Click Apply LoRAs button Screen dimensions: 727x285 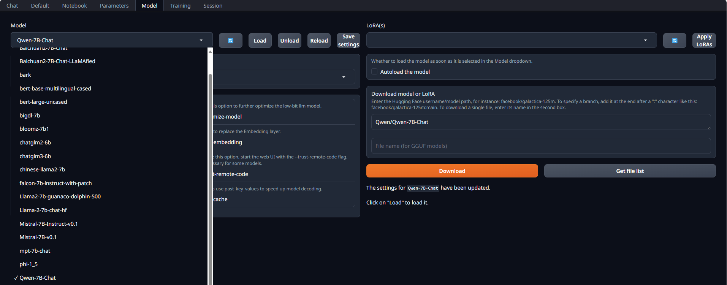point(704,41)
